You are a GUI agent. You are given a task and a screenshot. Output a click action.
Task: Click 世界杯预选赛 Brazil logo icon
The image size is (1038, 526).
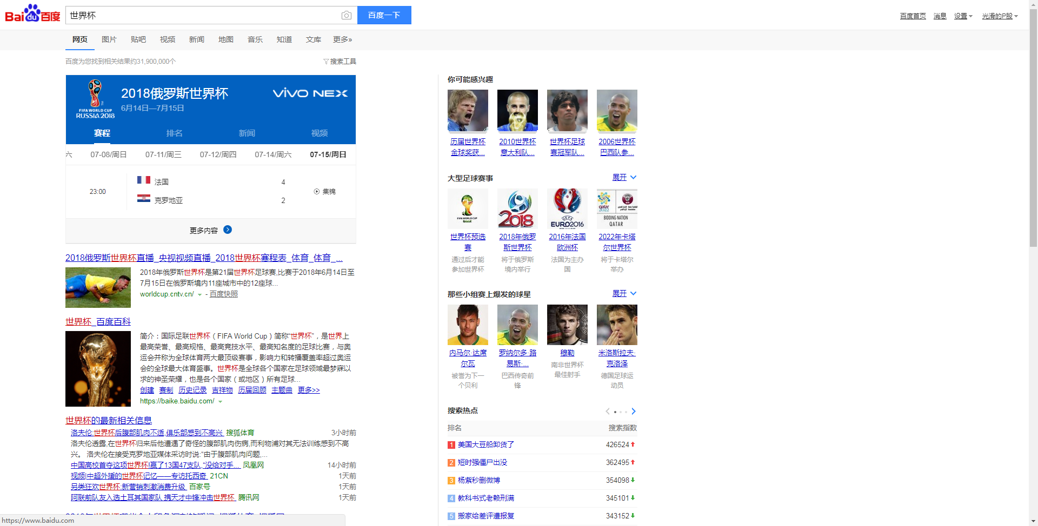[x=468, y=208]
